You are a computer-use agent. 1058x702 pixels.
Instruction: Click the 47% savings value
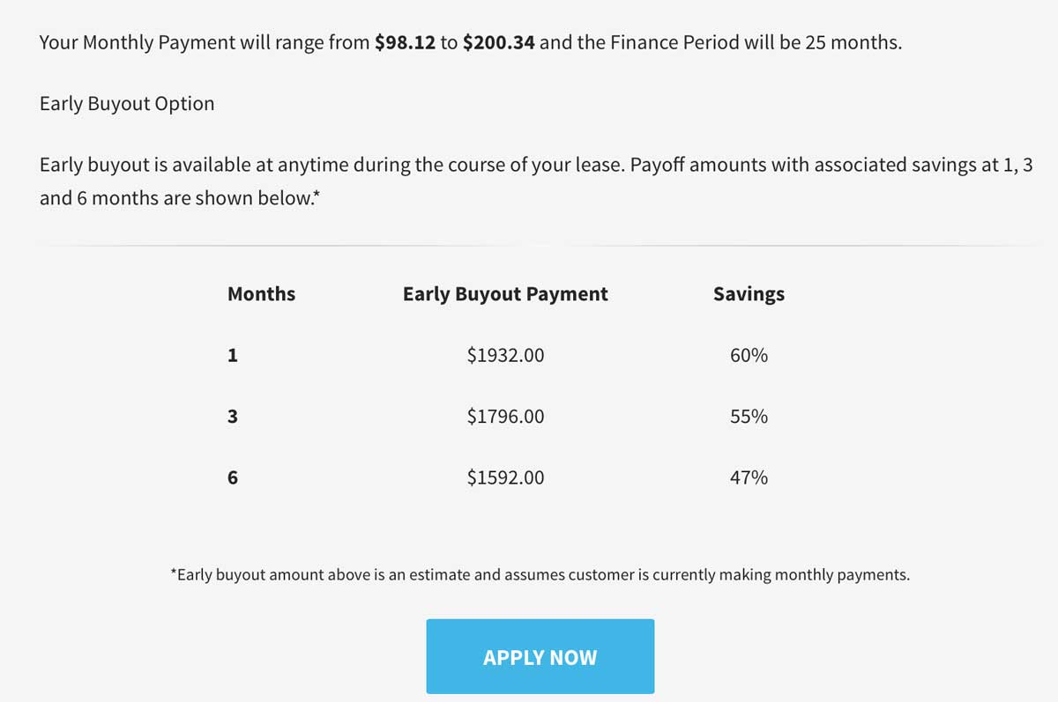[x=749, y=477]
